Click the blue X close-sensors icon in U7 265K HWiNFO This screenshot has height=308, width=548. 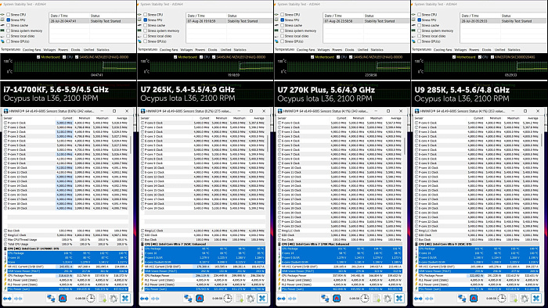pyautogui.click(x=262, y=299)
